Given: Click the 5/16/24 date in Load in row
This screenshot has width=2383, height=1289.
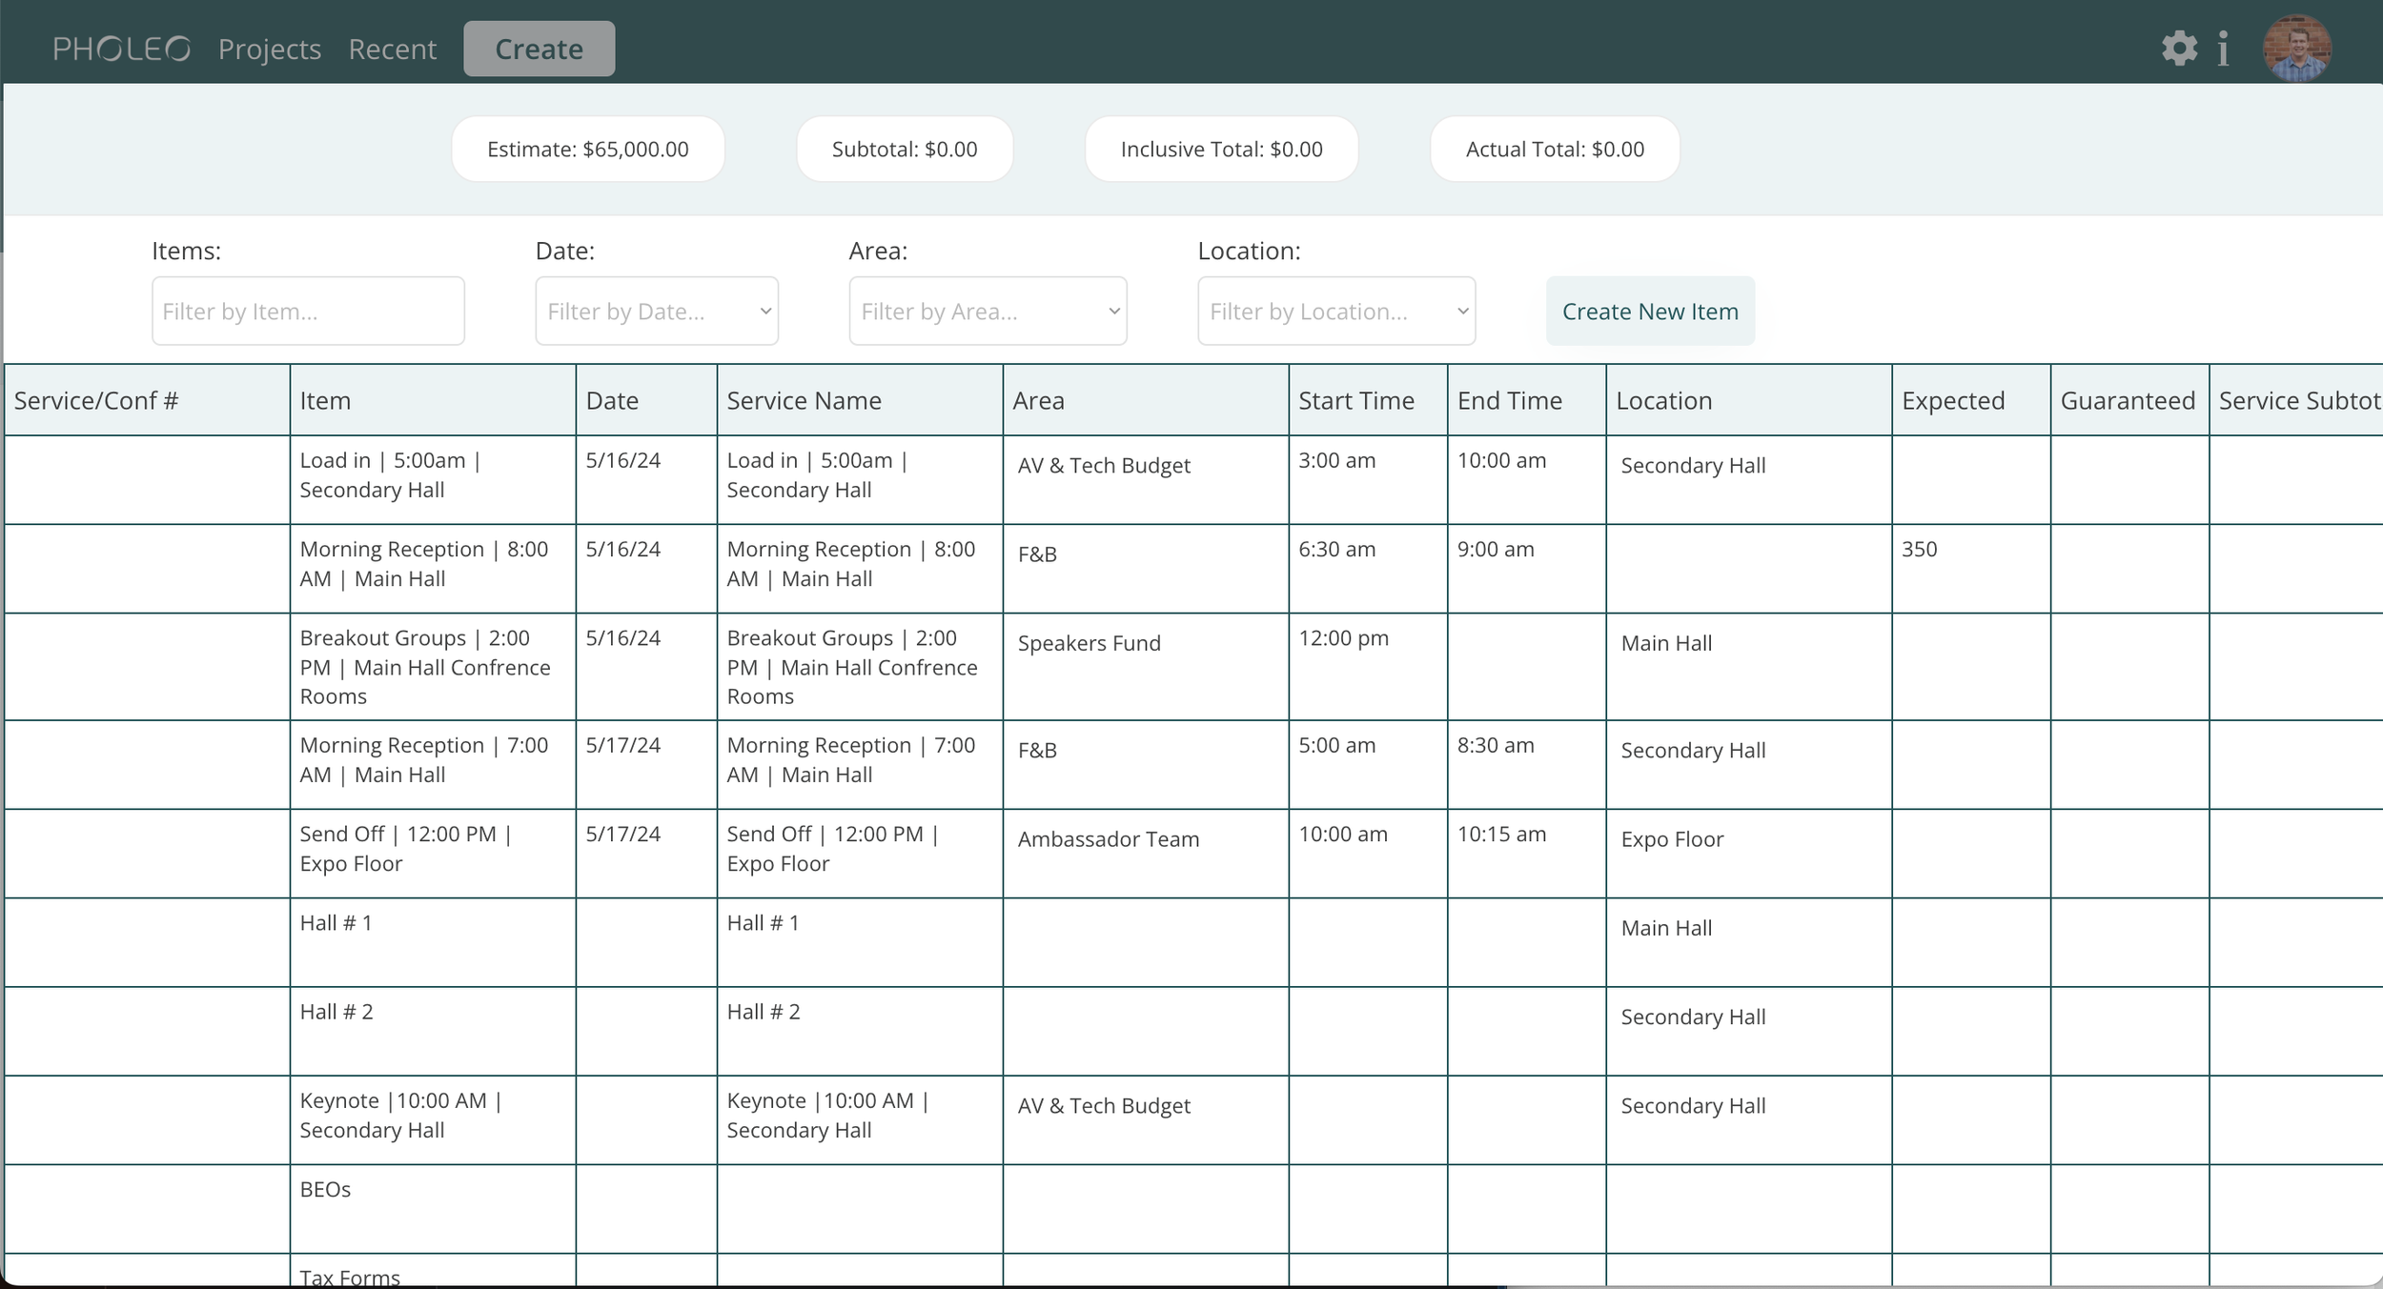Looking at the screenshot, I should tap(646, 480).
